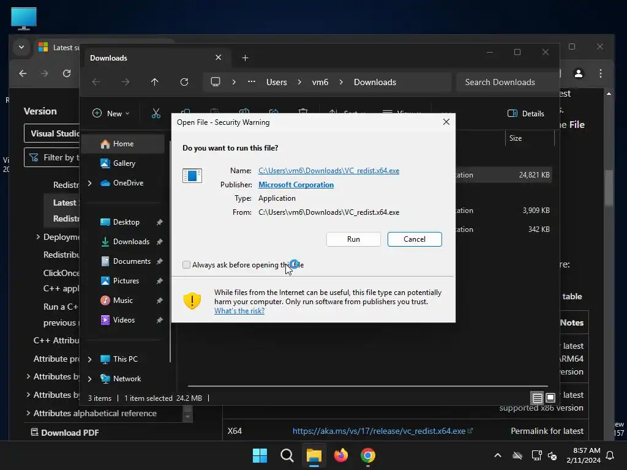The width and height of the screenshot is (627, 470).
Task: Click the File Explorer horizontal scrollbar
Action: click(x=368, y=386)
